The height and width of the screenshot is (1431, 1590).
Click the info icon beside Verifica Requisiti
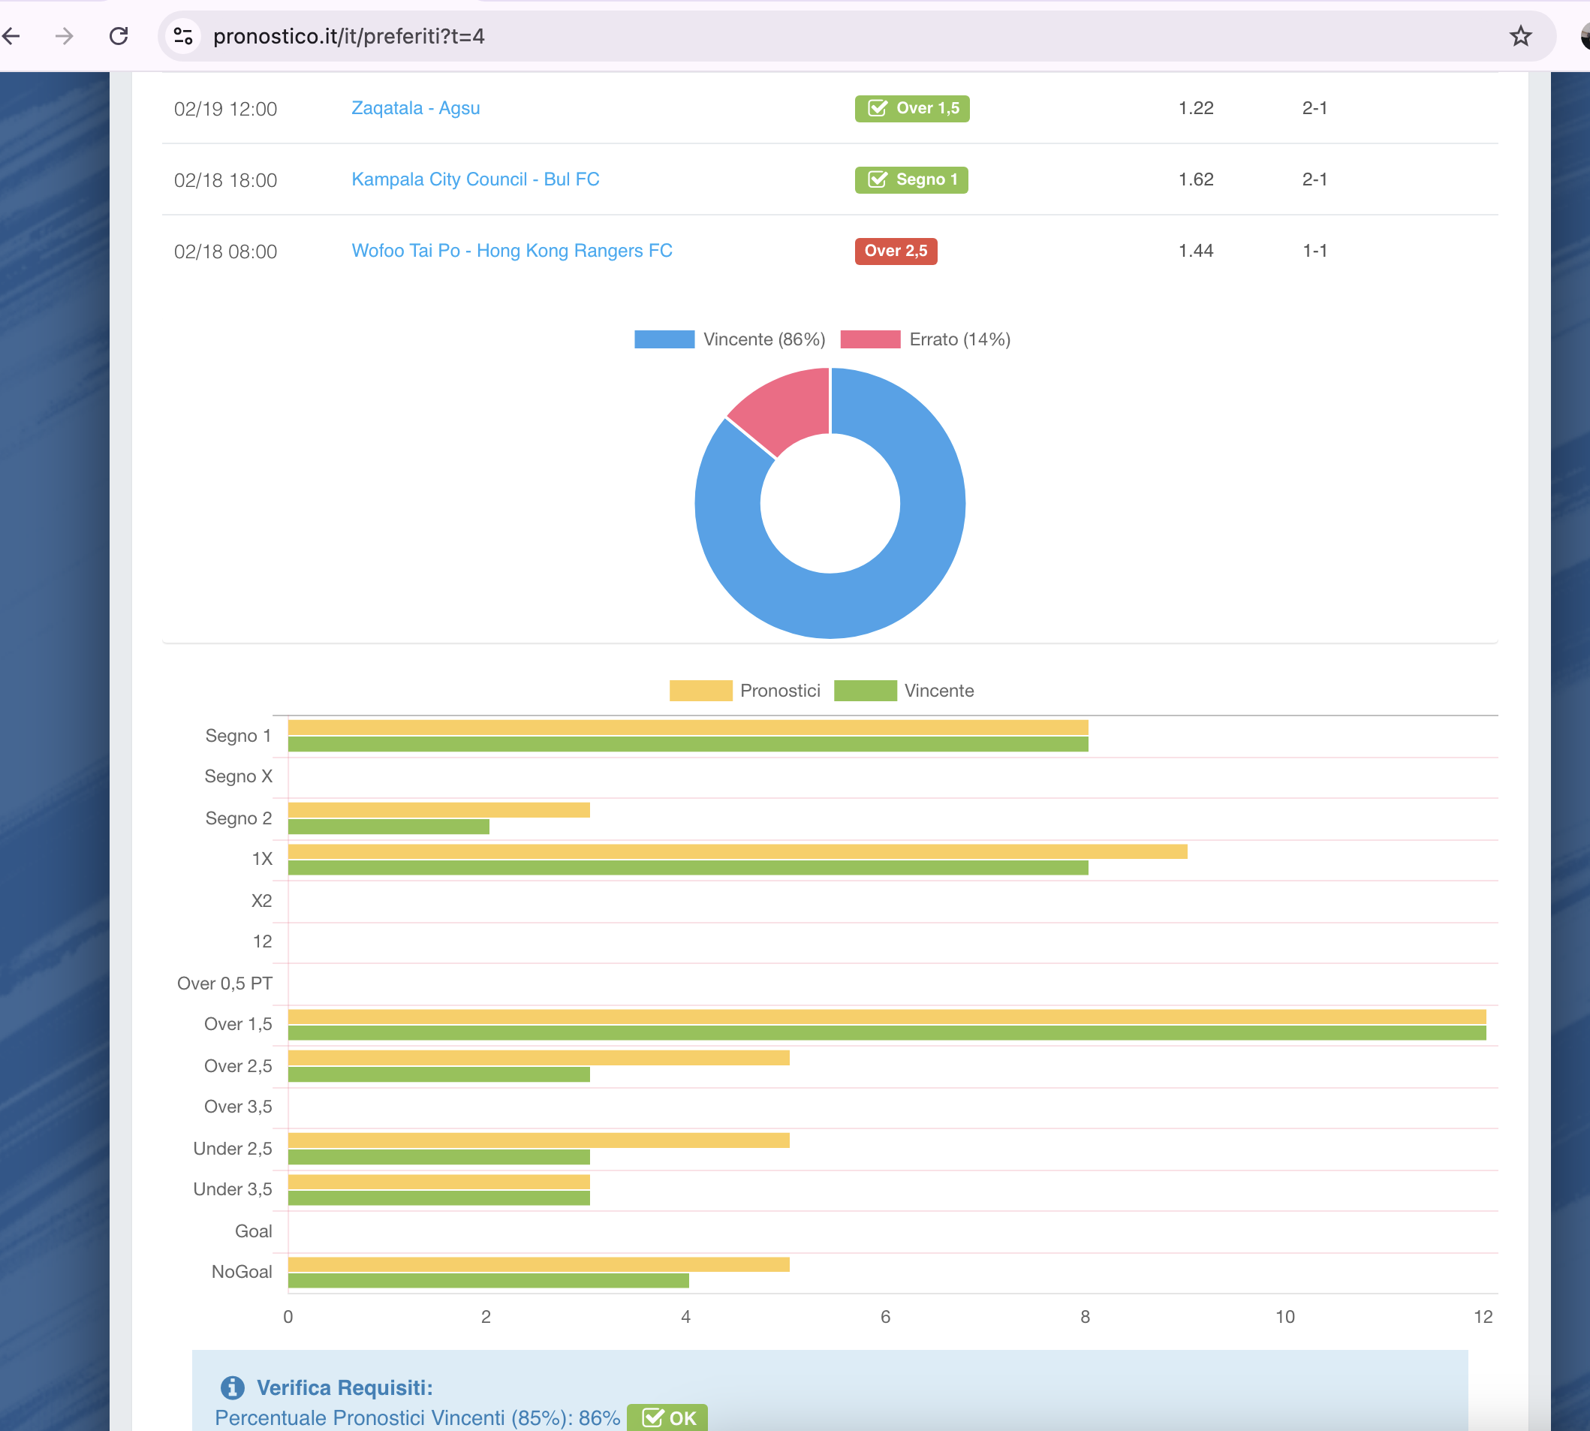pos(232,1387)
